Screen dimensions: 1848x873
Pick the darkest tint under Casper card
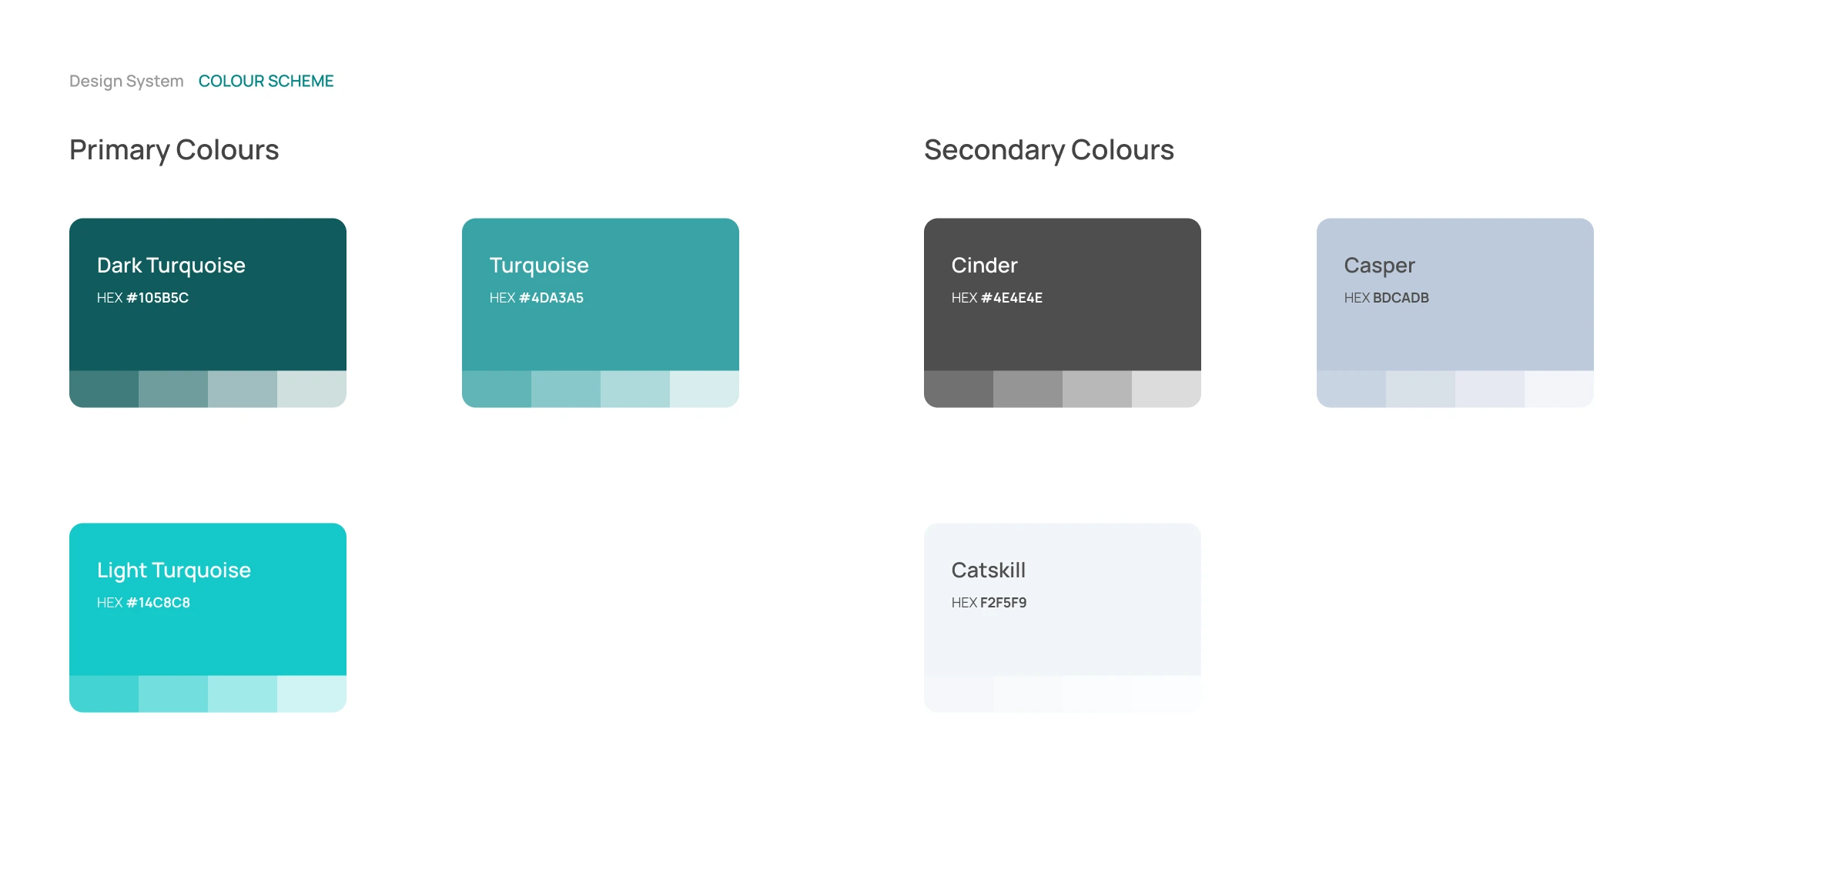point(1351,389)
